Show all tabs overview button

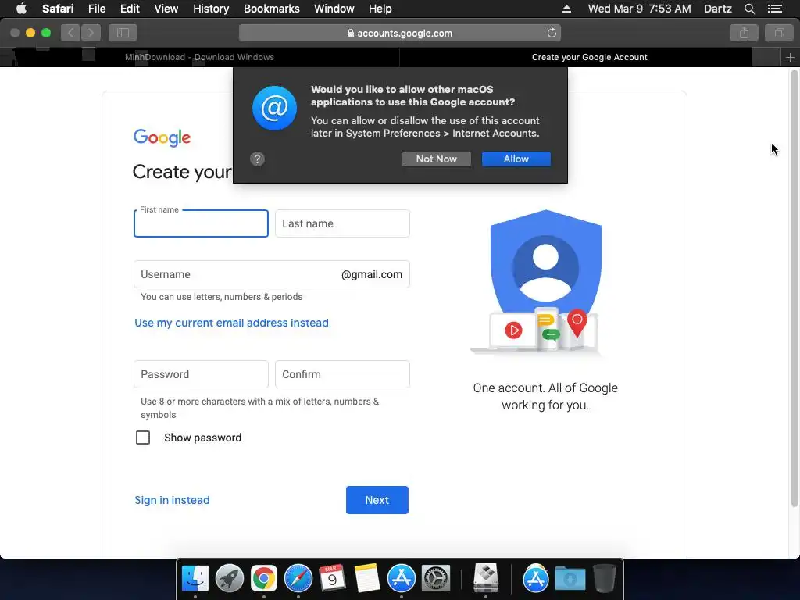point(779,33)
